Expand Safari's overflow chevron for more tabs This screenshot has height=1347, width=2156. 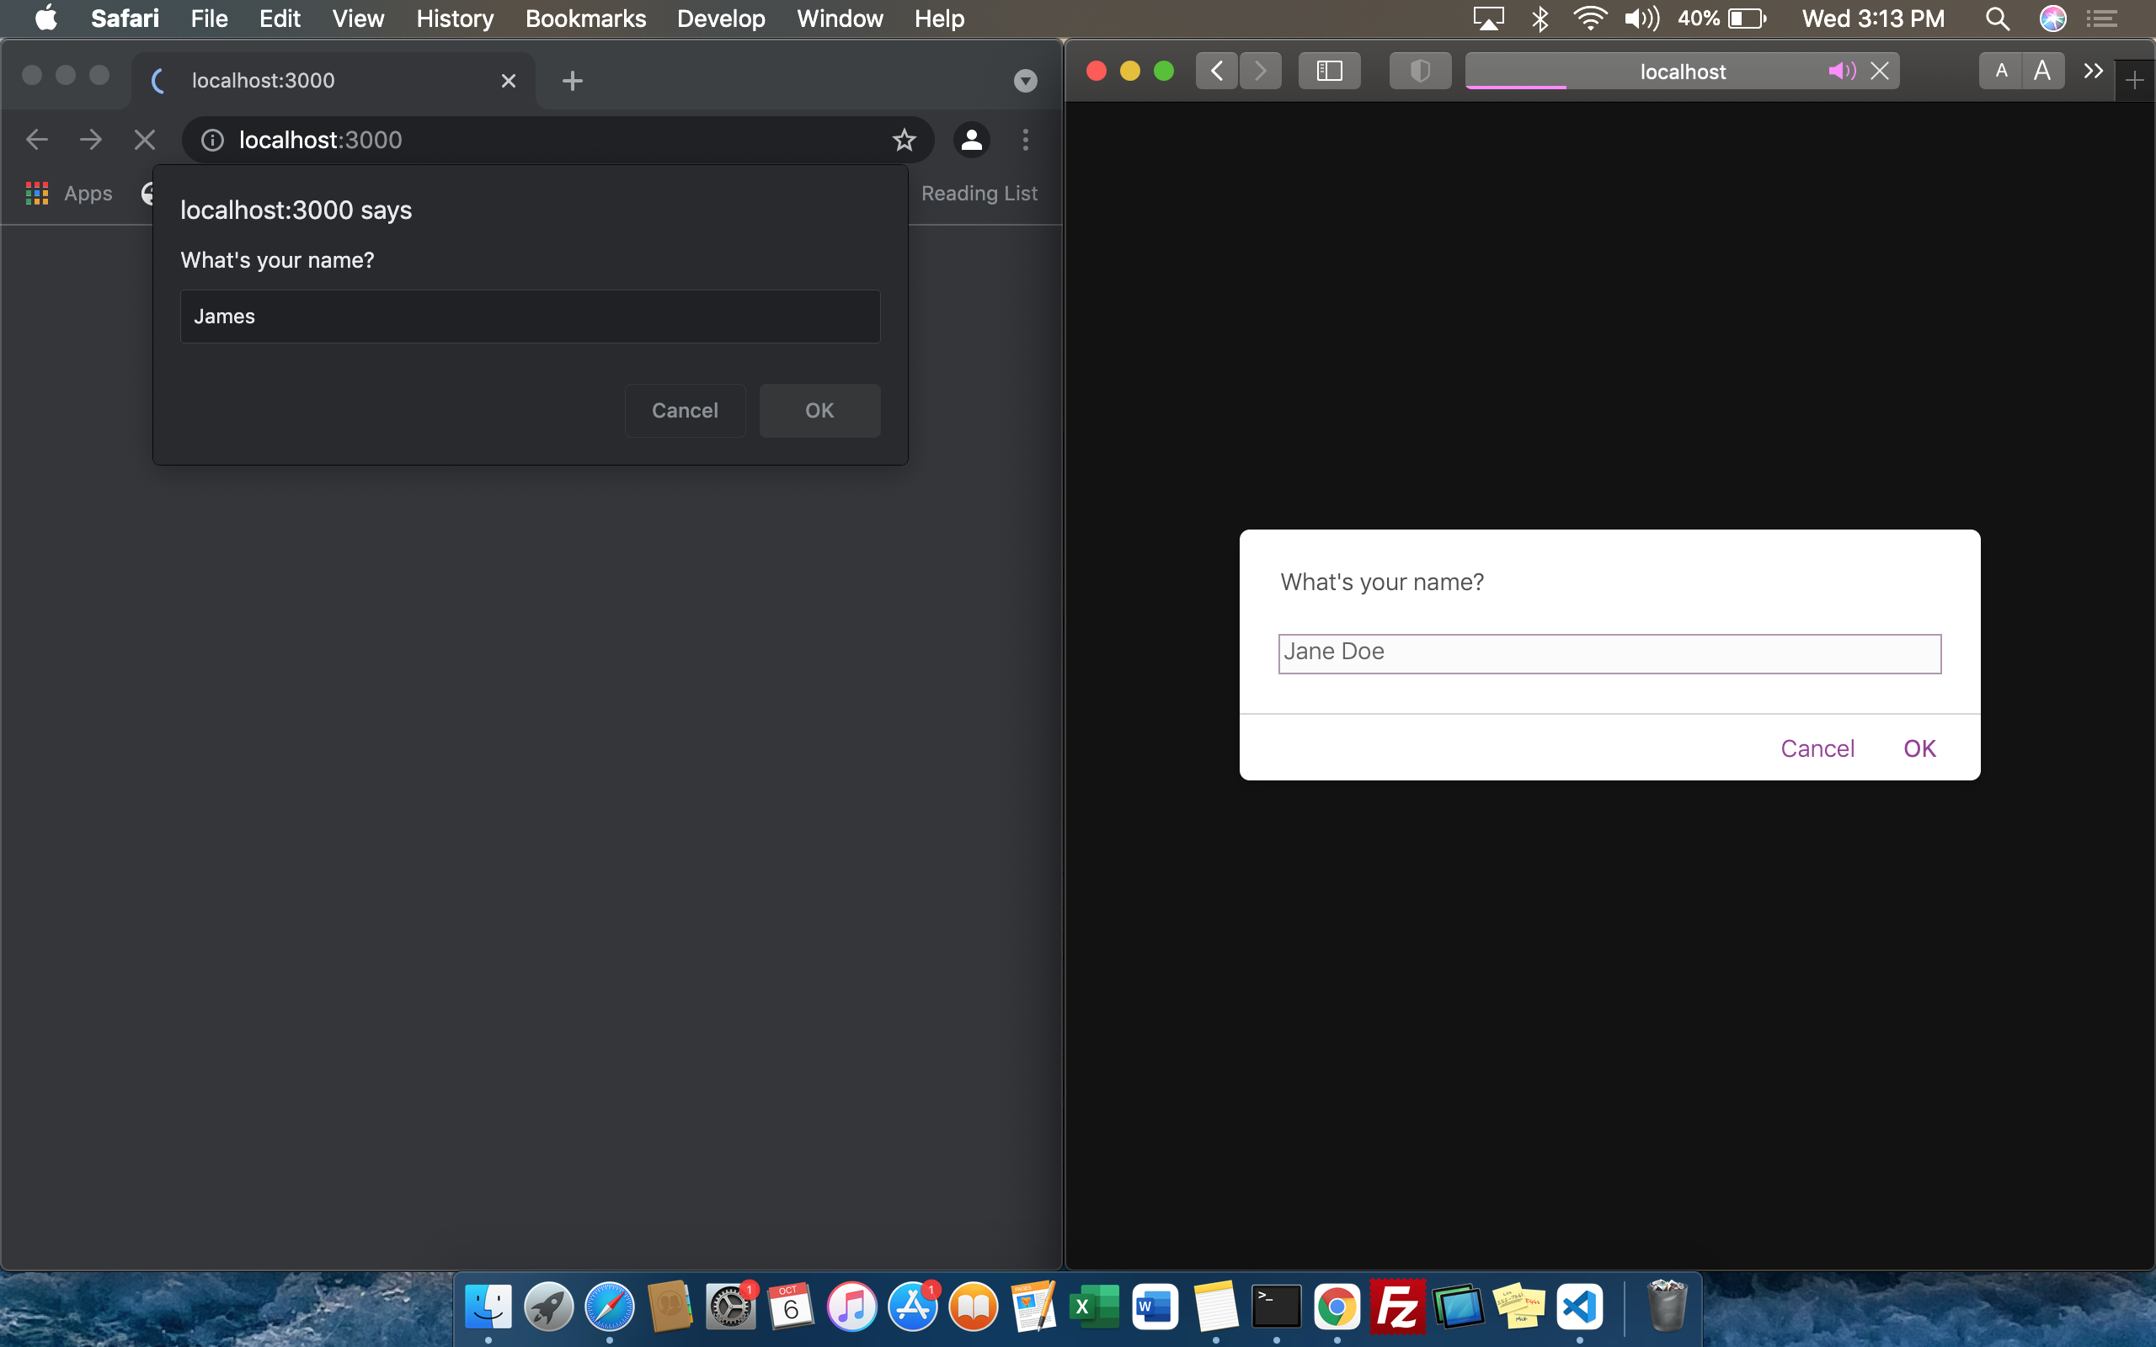click(x=2093, y=71)
